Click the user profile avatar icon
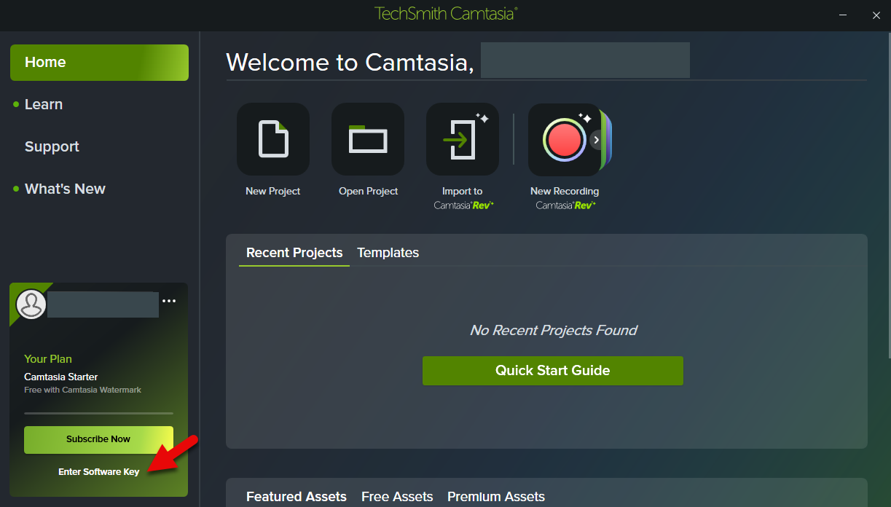The image size is (891, 507). tap(31, 304)
